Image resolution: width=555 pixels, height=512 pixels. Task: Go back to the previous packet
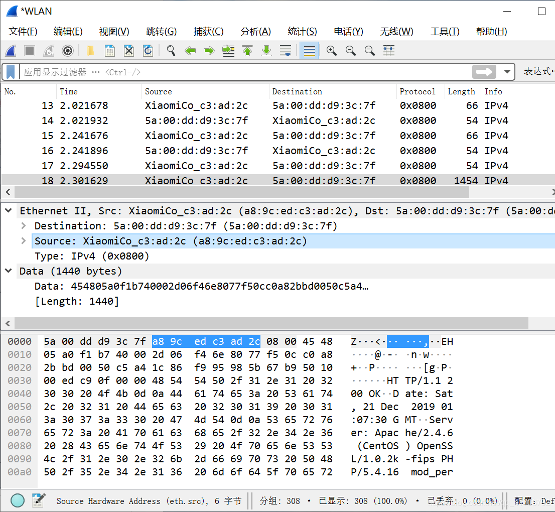coord(190,51)
